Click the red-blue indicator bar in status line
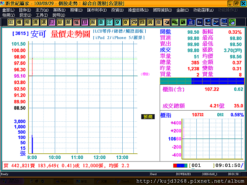 pos(180,166)
